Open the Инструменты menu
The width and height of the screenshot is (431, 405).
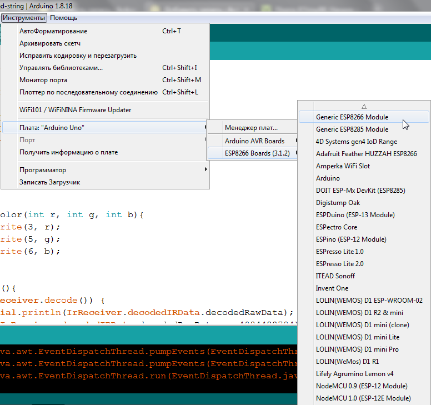tap(24, 18)
